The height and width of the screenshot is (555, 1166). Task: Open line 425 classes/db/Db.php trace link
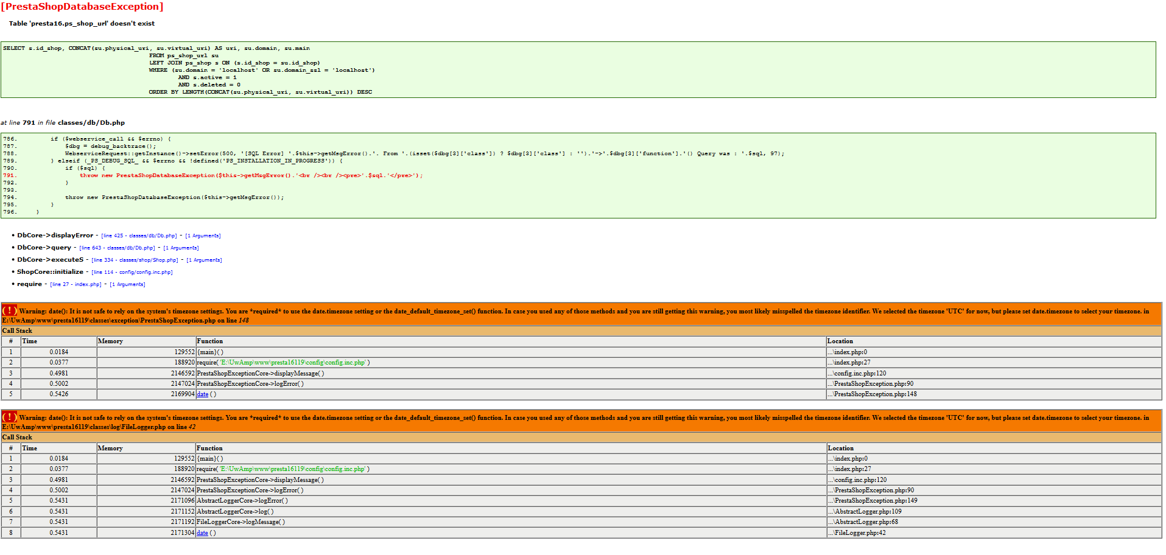[x=139, y=236]
